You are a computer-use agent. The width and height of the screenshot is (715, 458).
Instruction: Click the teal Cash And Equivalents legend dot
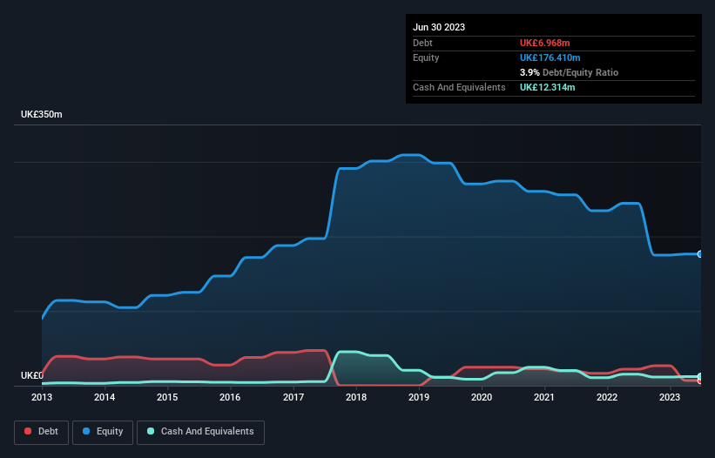click(x=151, y=431)
